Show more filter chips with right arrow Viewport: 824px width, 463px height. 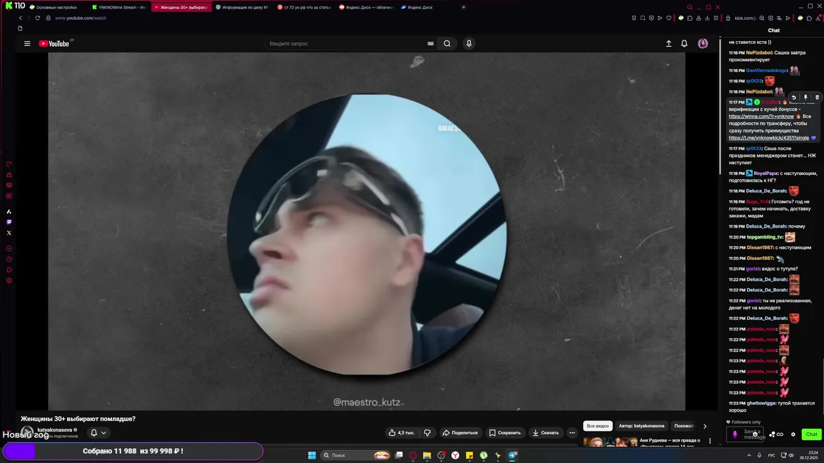704,426
